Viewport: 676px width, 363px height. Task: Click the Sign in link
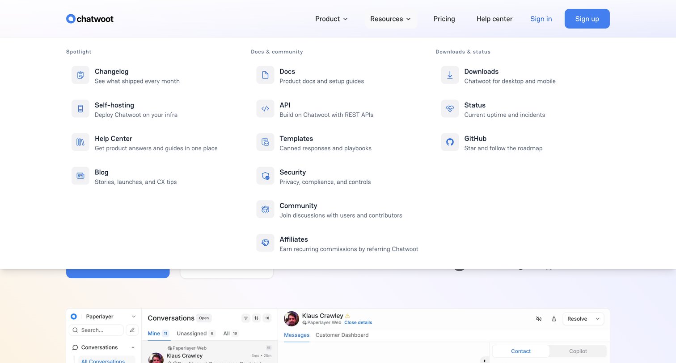541,19
